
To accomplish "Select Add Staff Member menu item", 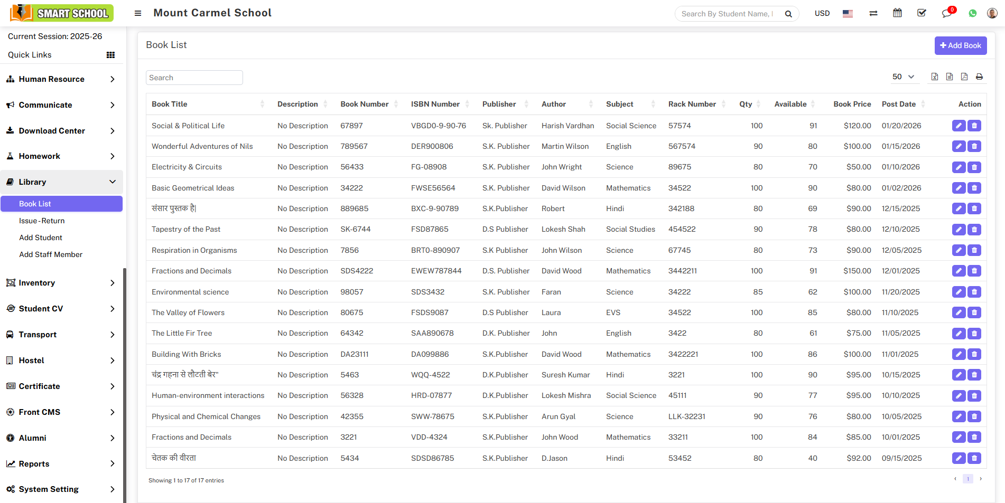I will click(51, 254).
